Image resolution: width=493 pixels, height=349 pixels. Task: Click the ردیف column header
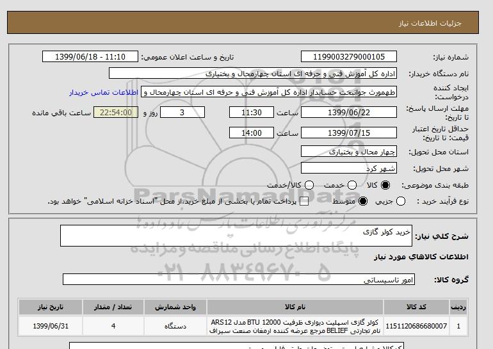coord(458,307)
